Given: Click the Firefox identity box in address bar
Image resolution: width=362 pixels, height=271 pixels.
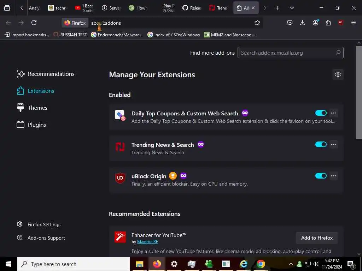Looking at the screenshot, I should click(x=75, y=23).
